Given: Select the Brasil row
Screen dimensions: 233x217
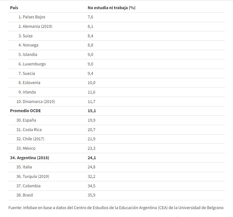Looking at the screenshot, I should [x=116, y=195].
